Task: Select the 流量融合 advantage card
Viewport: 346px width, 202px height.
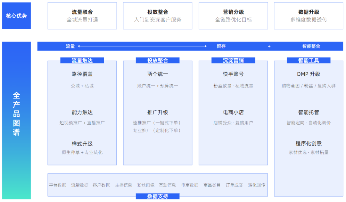Action: (82, 16)
